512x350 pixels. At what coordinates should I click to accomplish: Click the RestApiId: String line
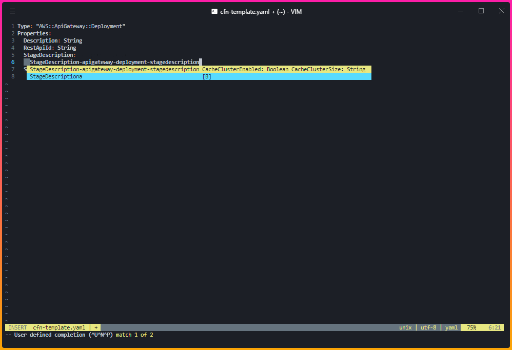[50, 48]
